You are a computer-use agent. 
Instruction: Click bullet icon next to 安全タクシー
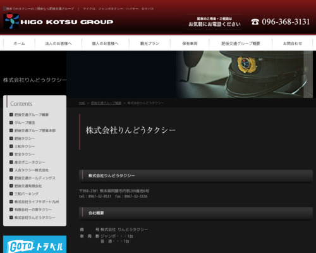[11, 154]
